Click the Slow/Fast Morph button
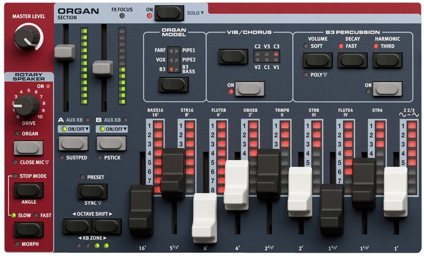The image size is (424, 256). click(29, 230)
